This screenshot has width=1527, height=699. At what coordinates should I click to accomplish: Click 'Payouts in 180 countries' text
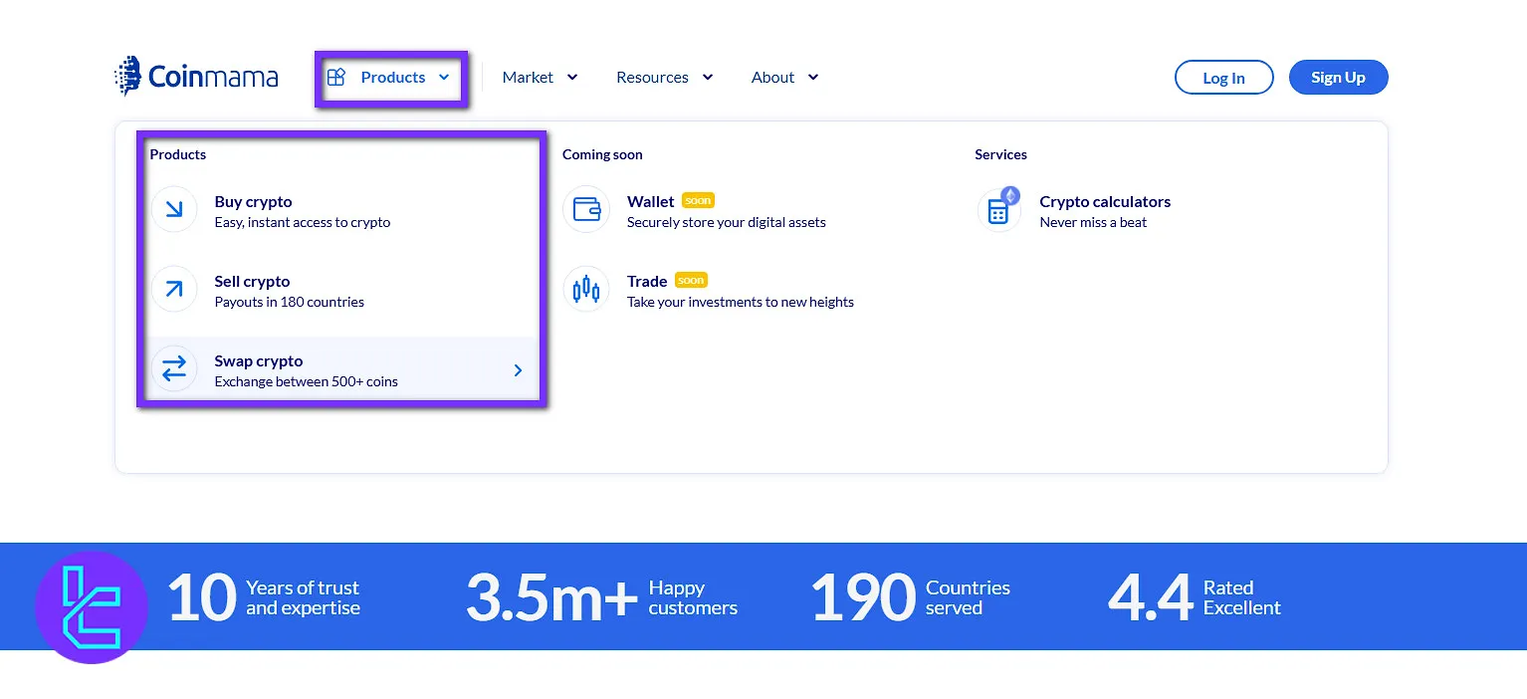290,302
